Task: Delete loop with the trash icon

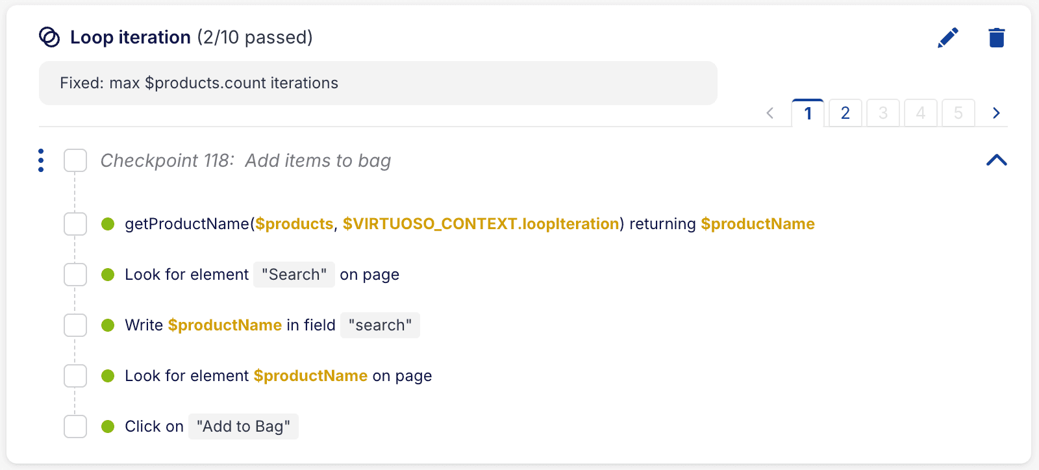Action: click(x=997, y=38)
